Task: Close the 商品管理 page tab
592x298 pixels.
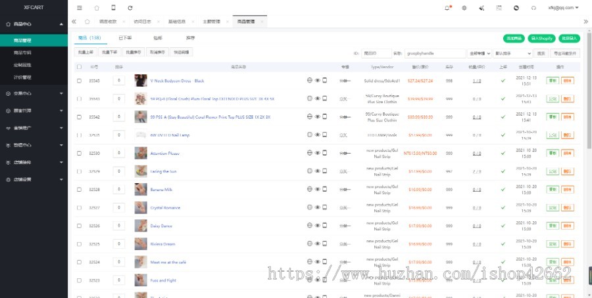Action: pos(262,22)
